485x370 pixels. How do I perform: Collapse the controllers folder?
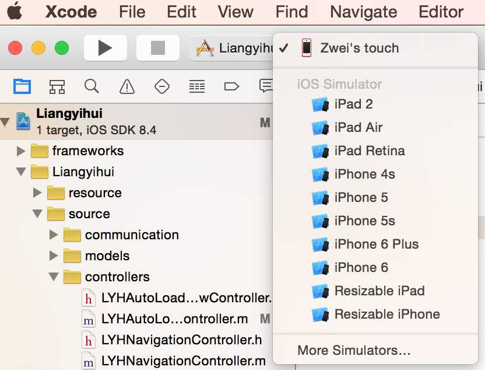click(x=54, y=277)
